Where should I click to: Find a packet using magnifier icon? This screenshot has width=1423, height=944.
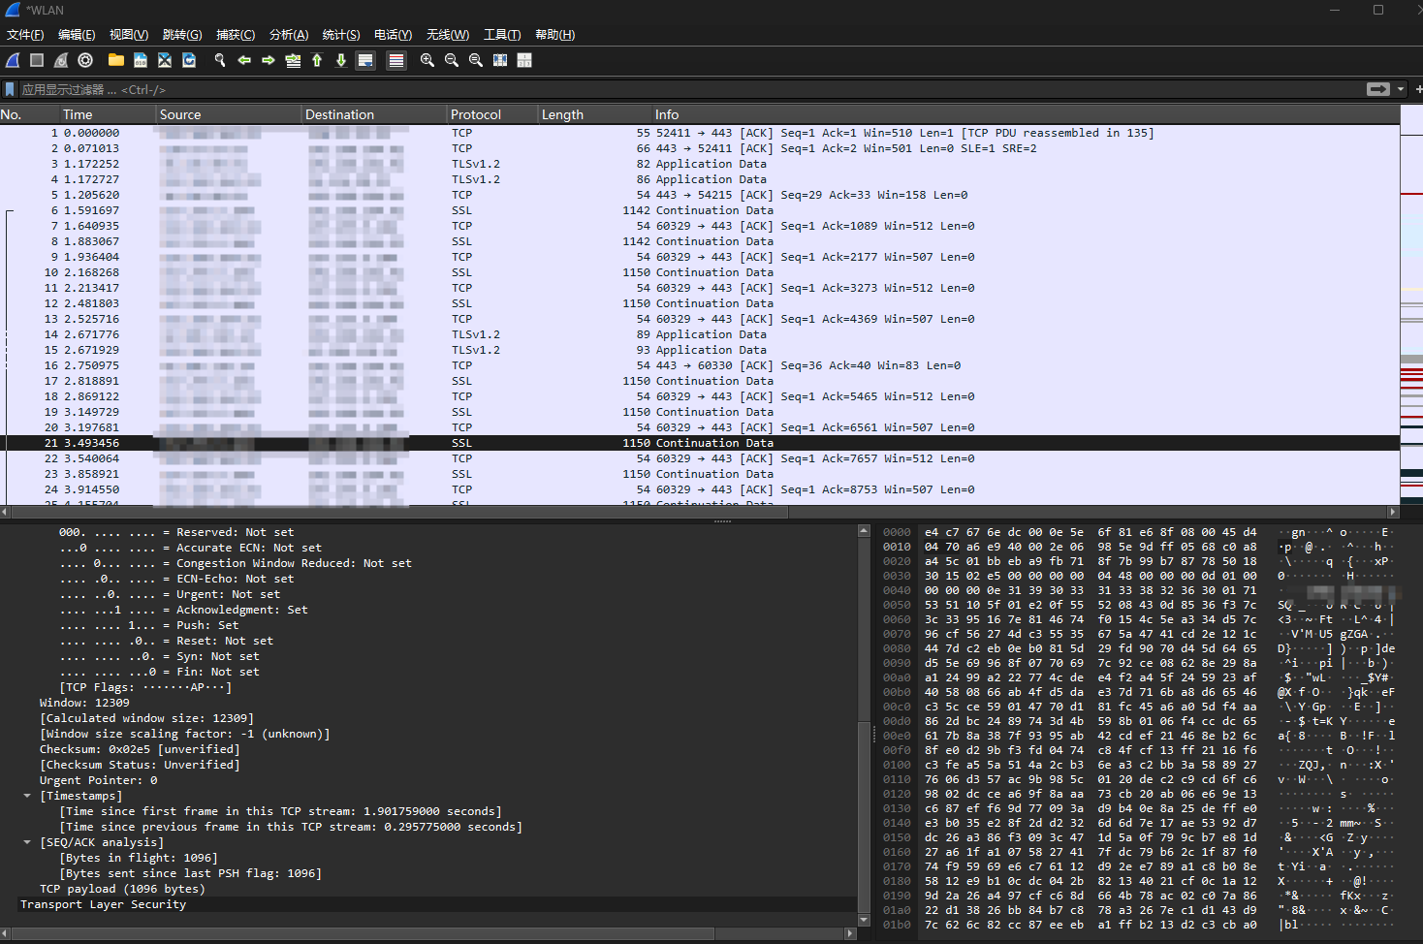(x=220, y=60)
